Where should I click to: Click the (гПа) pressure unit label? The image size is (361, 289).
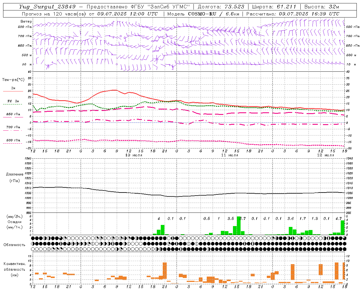14,181
